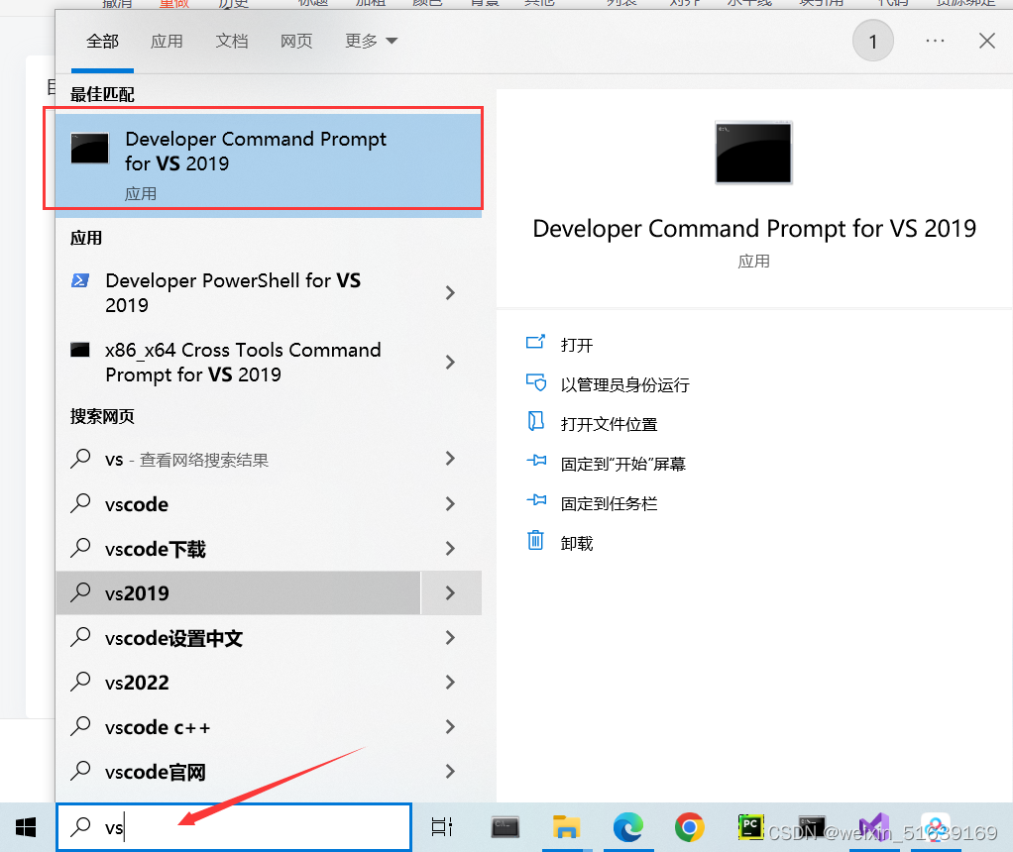Click the trash icon next to 卸载
1013x852 pixels.
[535, 542]
